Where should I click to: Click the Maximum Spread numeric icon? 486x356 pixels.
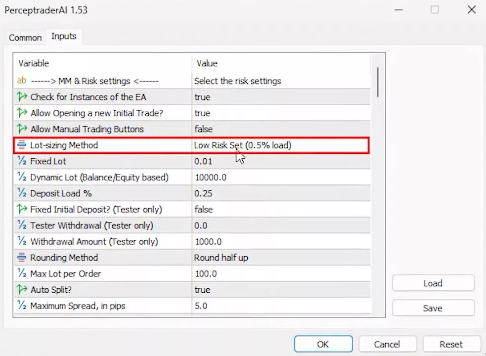[x=22, y=306]
